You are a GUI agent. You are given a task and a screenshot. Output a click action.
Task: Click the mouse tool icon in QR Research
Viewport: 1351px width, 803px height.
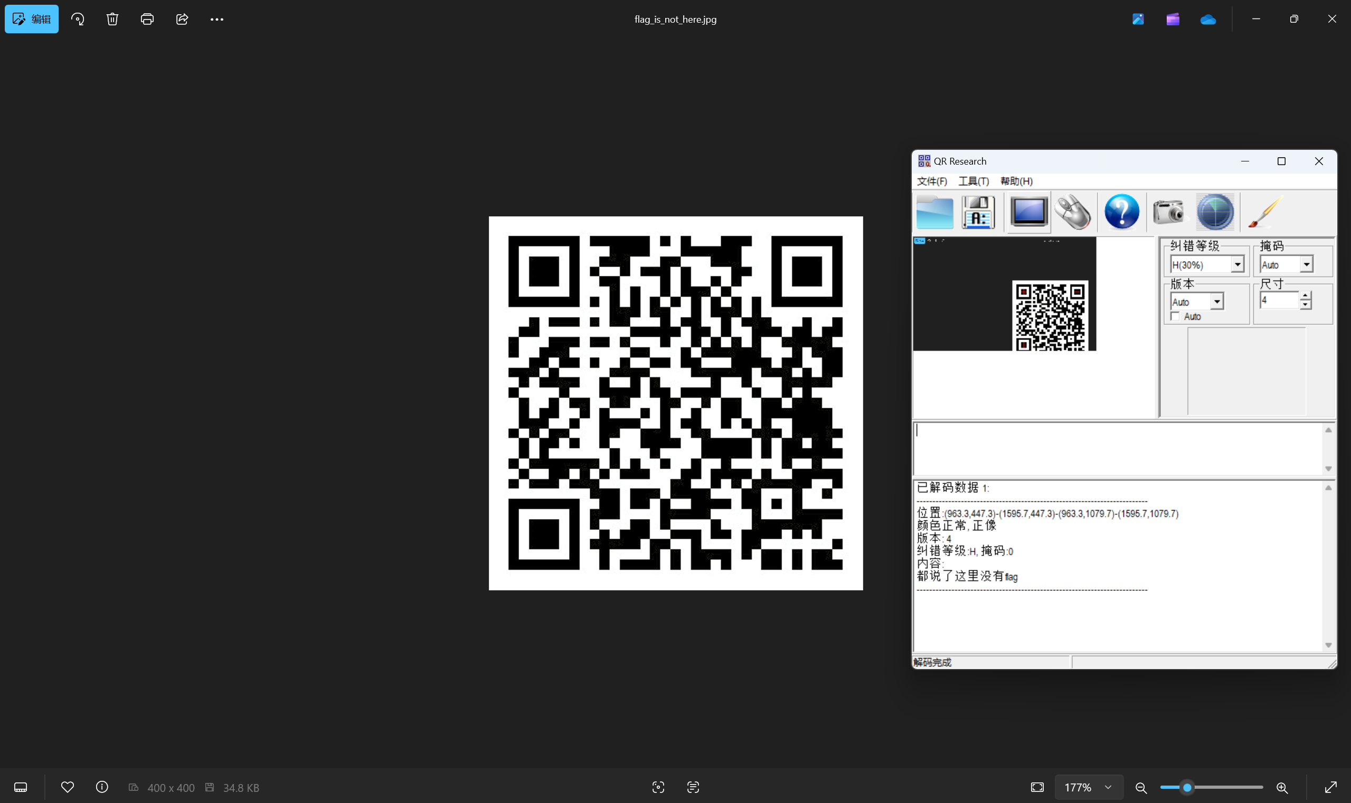[x=1073, y=212]
